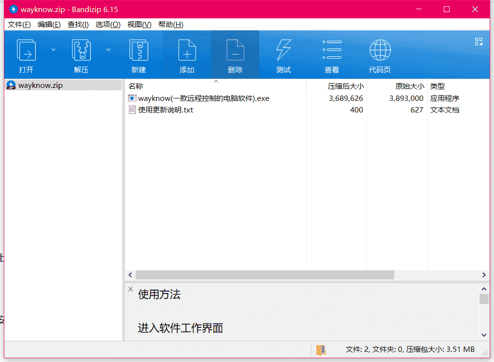This screenshot has width=494, height=362.
Task: Click the 进入软件工作界面 text in comment pane
Action: [180, 328]
